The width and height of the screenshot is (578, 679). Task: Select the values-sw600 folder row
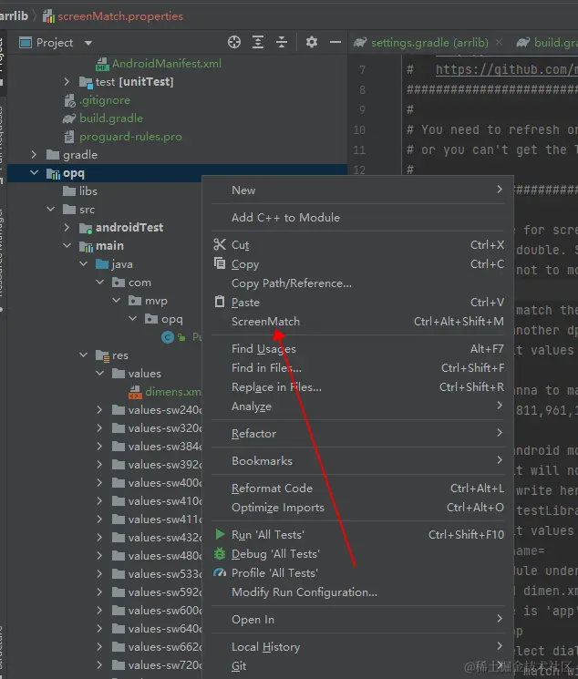pos(165,610)
